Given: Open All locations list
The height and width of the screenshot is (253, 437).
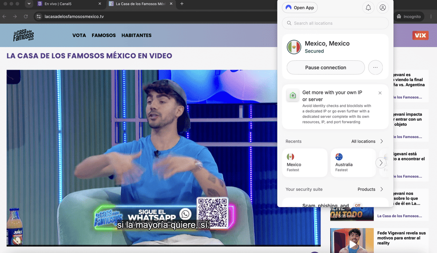Looking at the screenshot, I should [367, 141].
